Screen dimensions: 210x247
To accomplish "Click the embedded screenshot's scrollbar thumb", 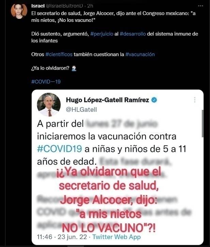I will 202,123.
